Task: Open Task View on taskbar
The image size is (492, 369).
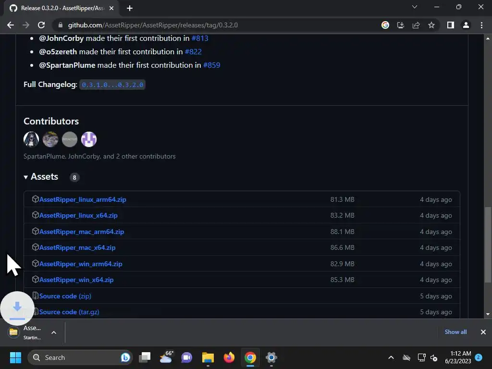Action: pos(145,357)
